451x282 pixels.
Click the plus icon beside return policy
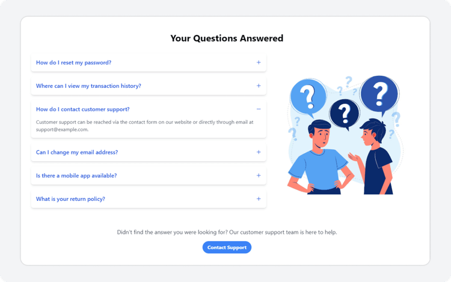pyautogui.click(x=259, y=198)
